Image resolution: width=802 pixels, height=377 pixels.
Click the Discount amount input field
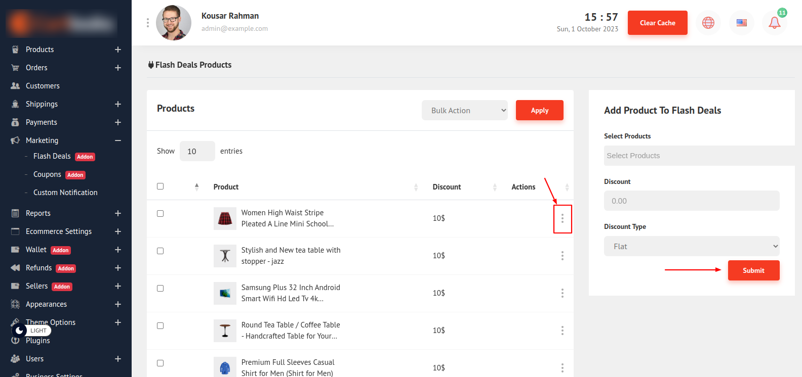point(691,201)
